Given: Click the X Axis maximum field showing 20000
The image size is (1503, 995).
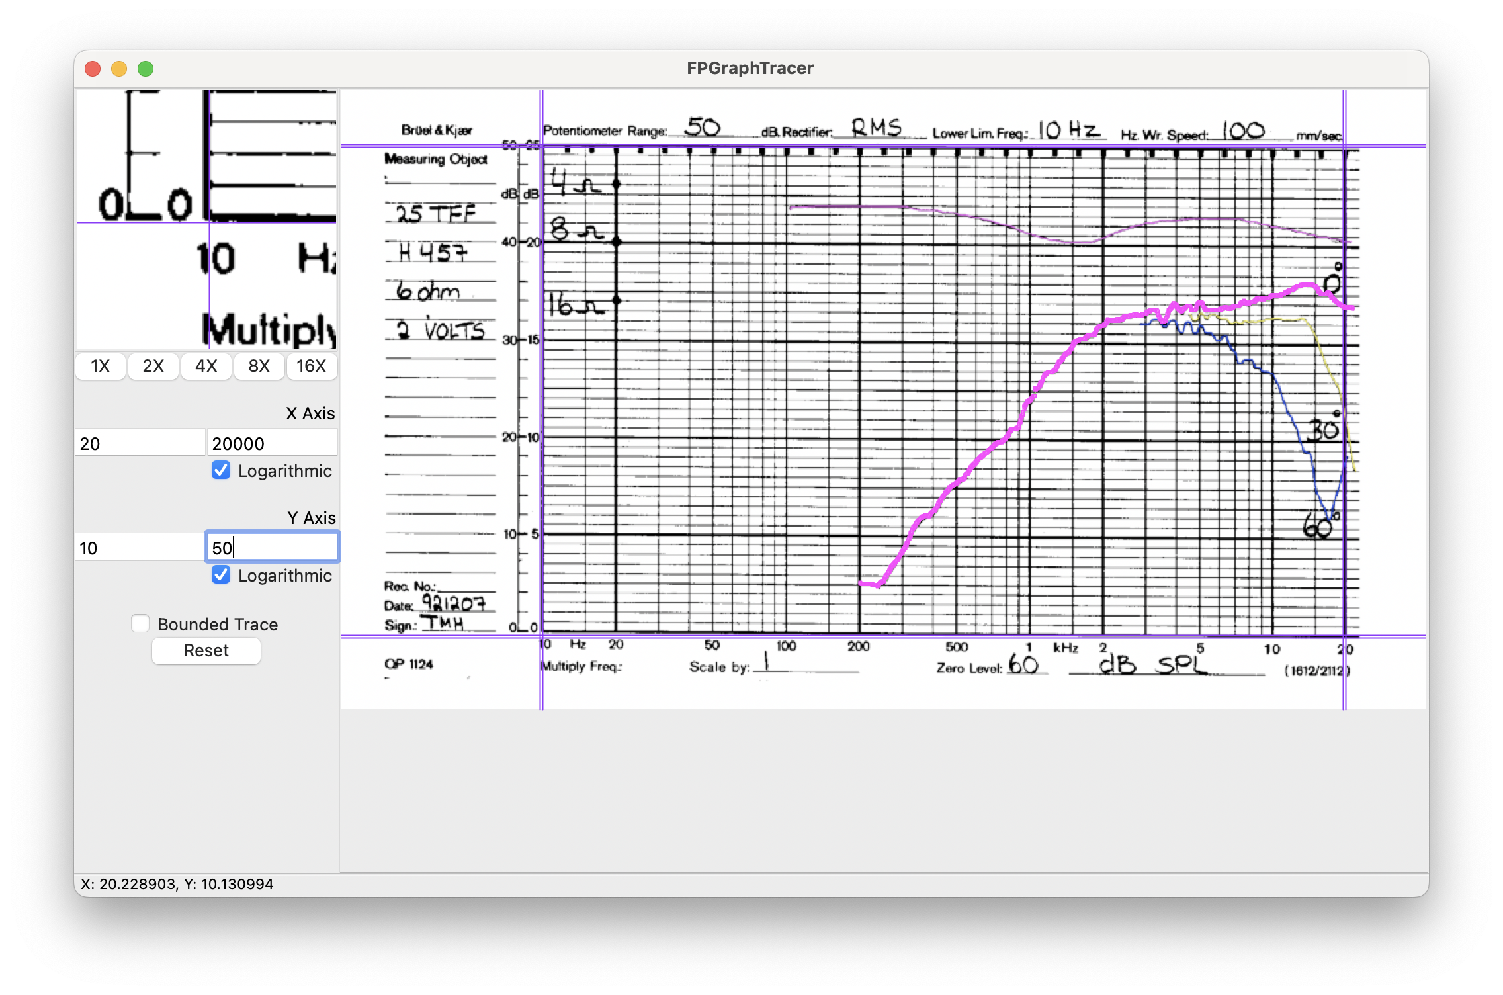Looking at the screenshot, I should point(272,443).
